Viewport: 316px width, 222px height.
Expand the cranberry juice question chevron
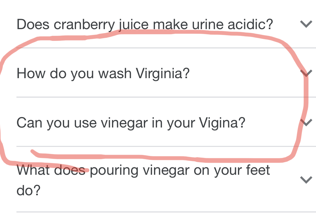point(306,24)
